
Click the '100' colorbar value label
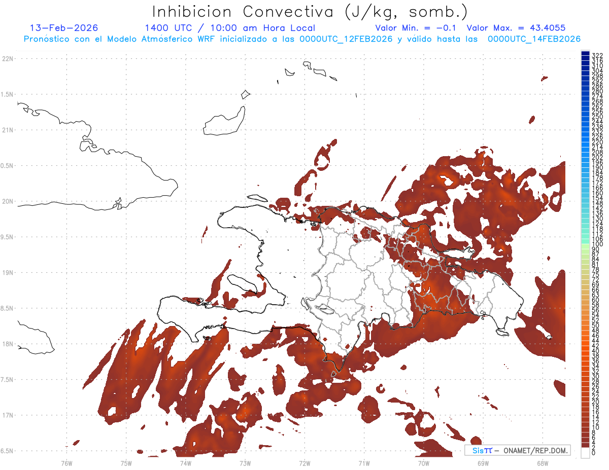click(x=597, y=244)
